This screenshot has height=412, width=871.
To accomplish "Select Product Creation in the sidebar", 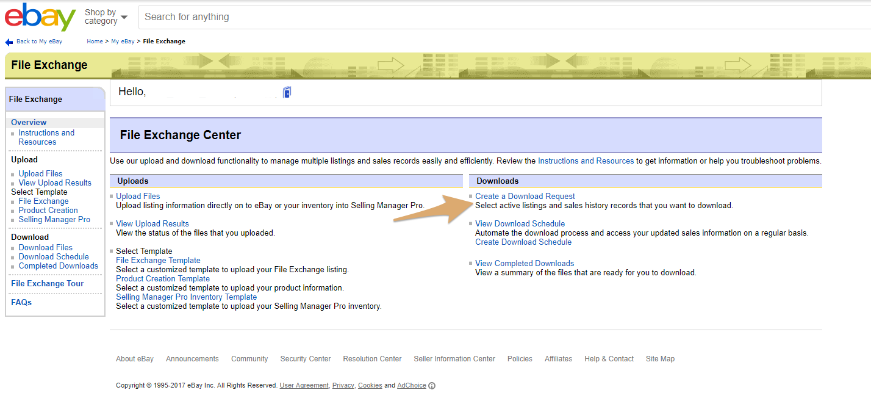I will click(x=48, y=211).
